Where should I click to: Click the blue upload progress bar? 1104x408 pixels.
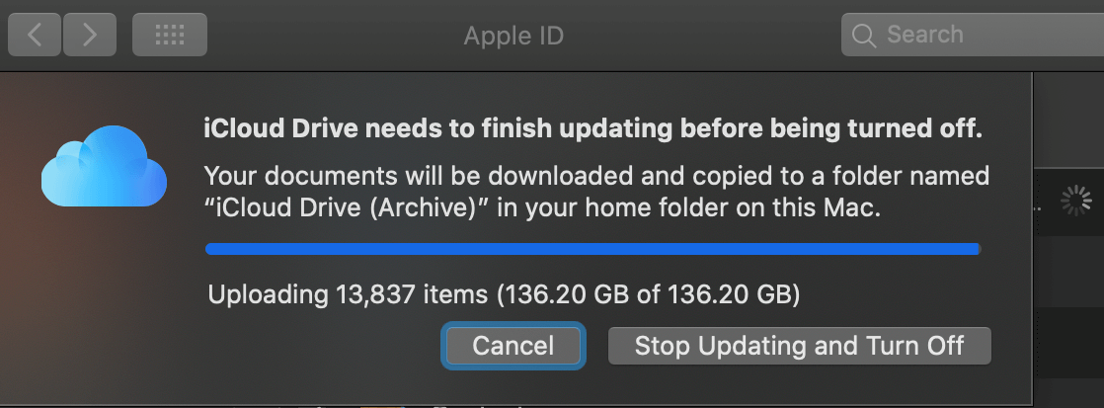pos(592,249)
